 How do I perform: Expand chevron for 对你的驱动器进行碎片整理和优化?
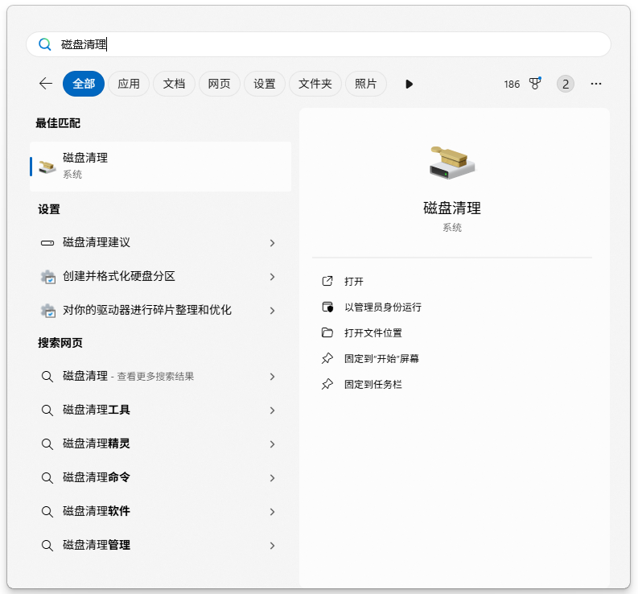coord(273,311)
